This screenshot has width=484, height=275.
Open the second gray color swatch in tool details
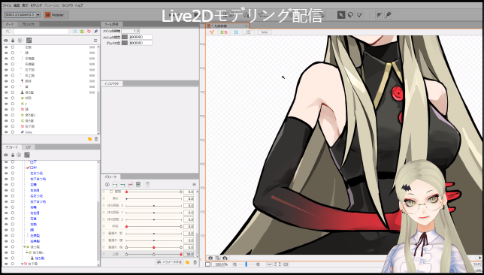click(125, 43)
